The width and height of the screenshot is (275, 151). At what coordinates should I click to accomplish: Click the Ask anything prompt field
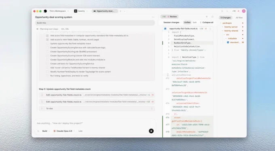tap(95, 123)
